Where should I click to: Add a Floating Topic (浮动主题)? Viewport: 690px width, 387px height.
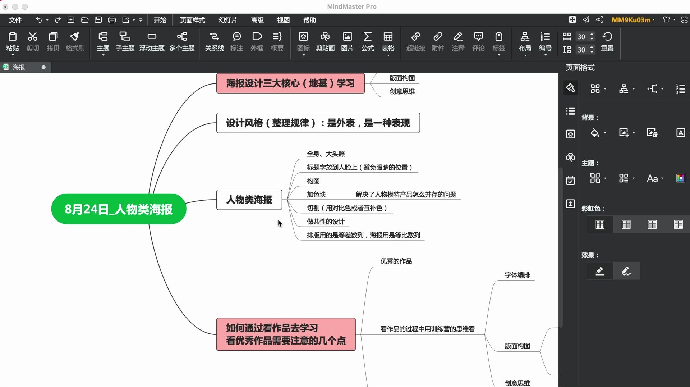[x=152, y=42]
